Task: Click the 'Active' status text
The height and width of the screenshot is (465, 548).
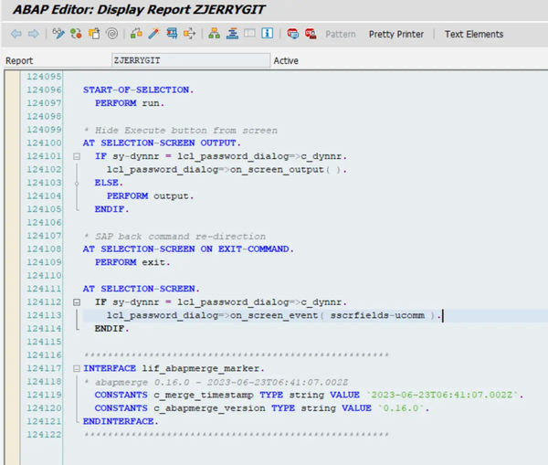Action: (x=286, y=61)
